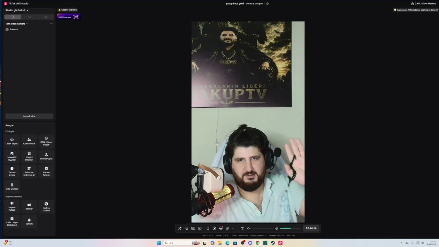Click the Encoder FPS: 30 status

277,235
